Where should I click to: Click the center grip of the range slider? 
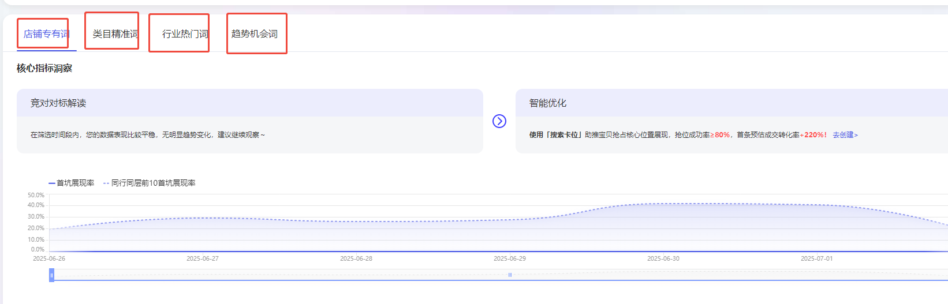[510, 275]
